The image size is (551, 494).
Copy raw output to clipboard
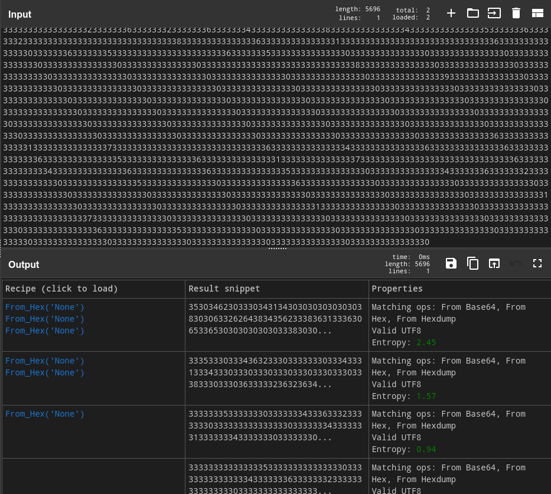click(x=472, y=263)
